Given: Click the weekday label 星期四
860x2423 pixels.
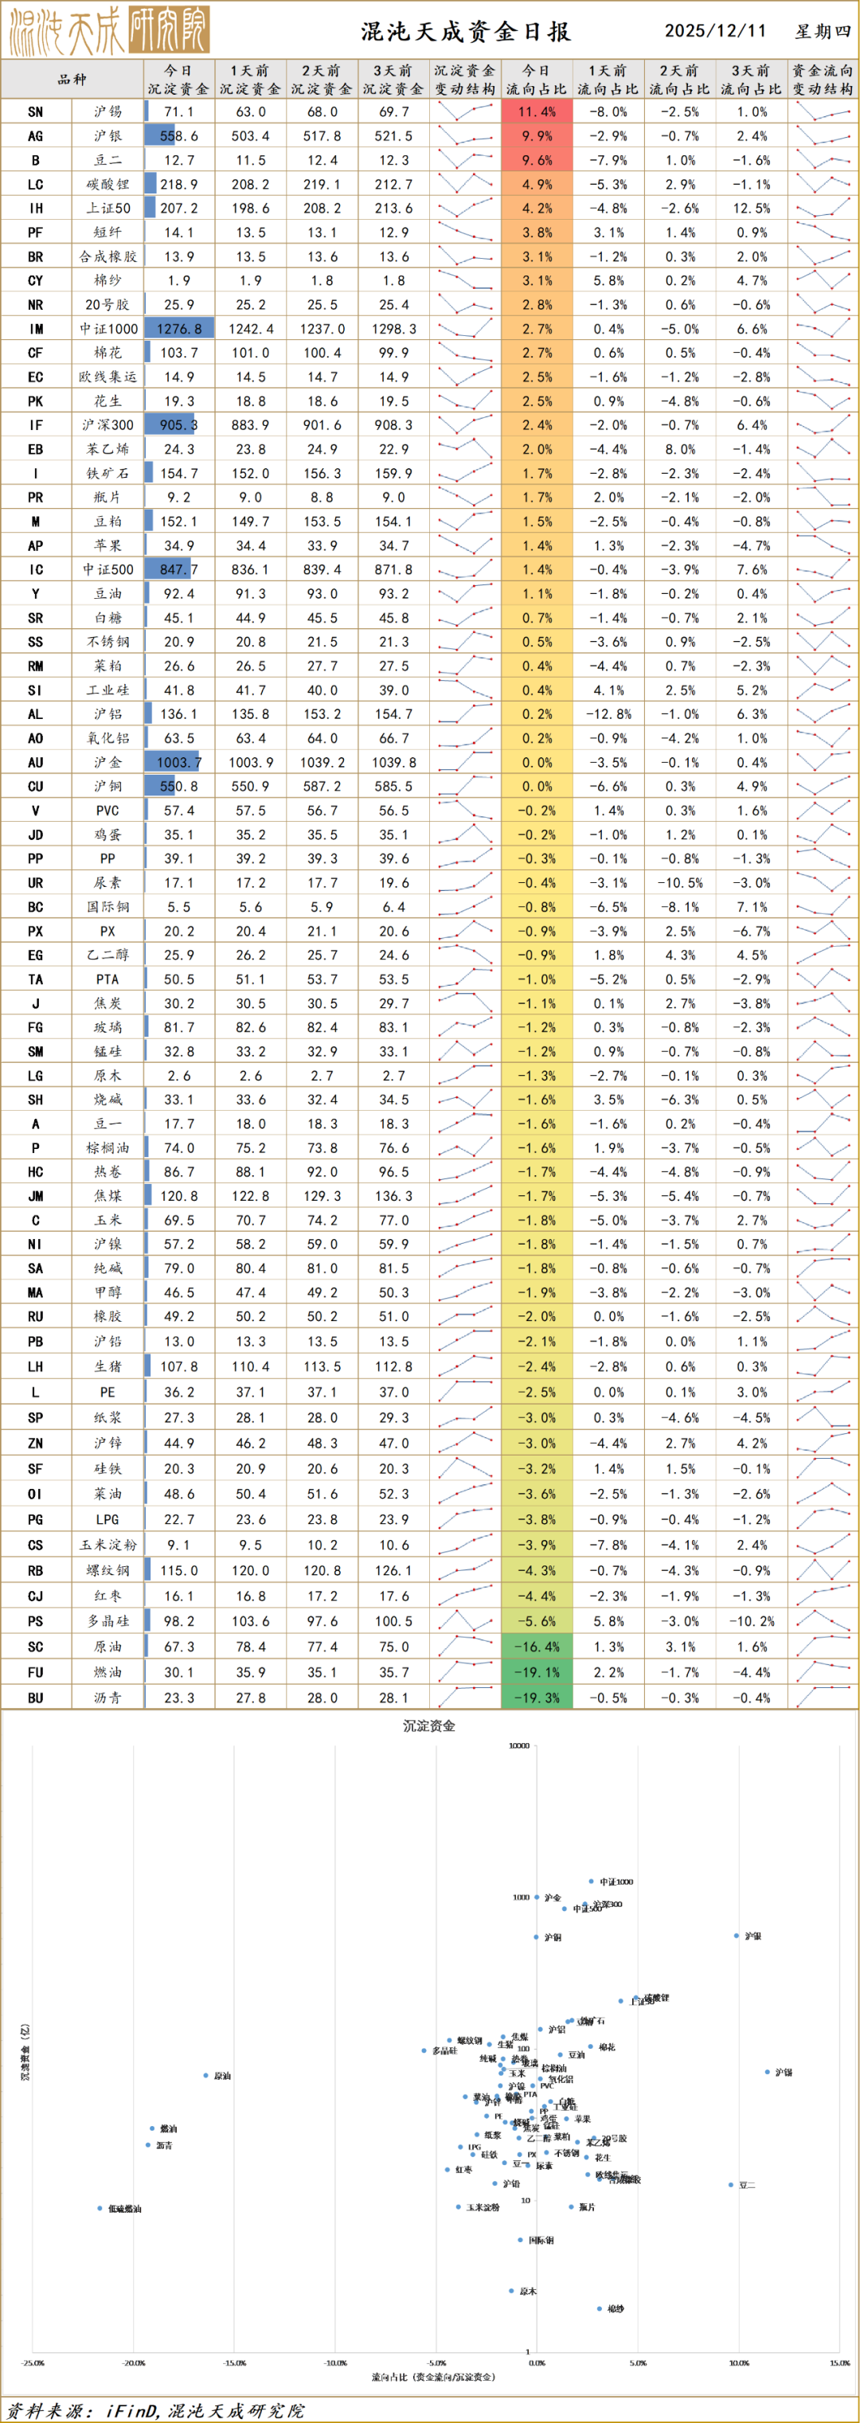Looking at the screenshot, I should 823,31.
